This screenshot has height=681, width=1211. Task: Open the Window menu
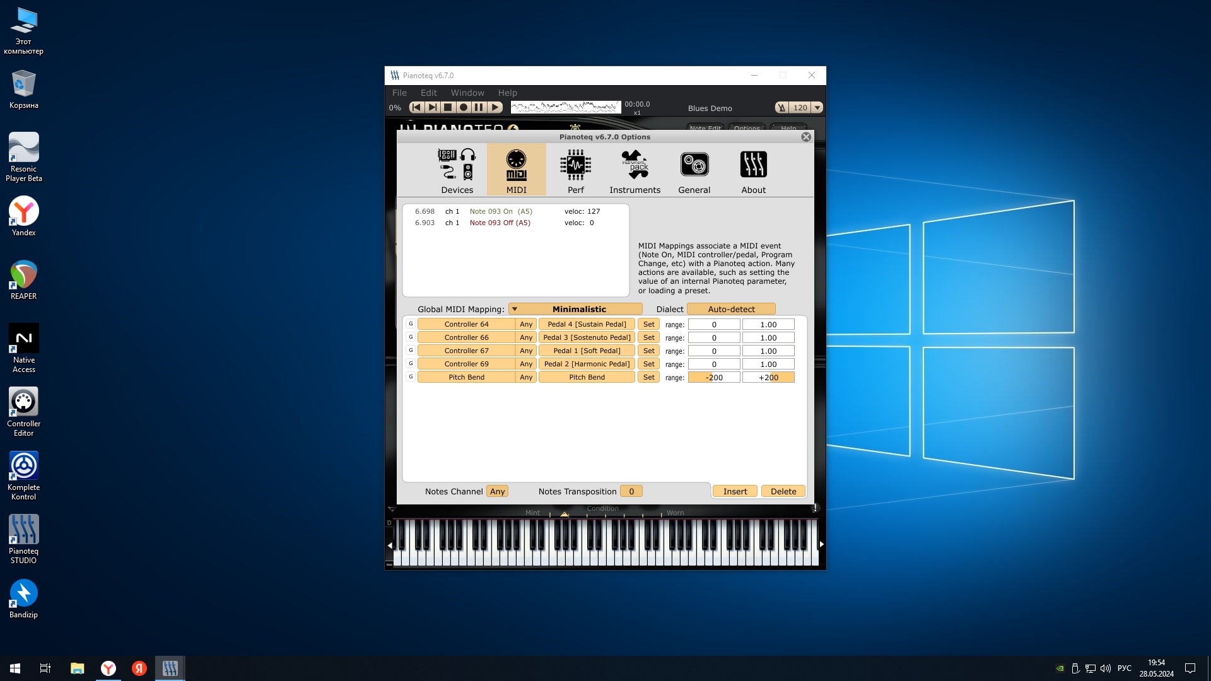click(x=467, y=93)
